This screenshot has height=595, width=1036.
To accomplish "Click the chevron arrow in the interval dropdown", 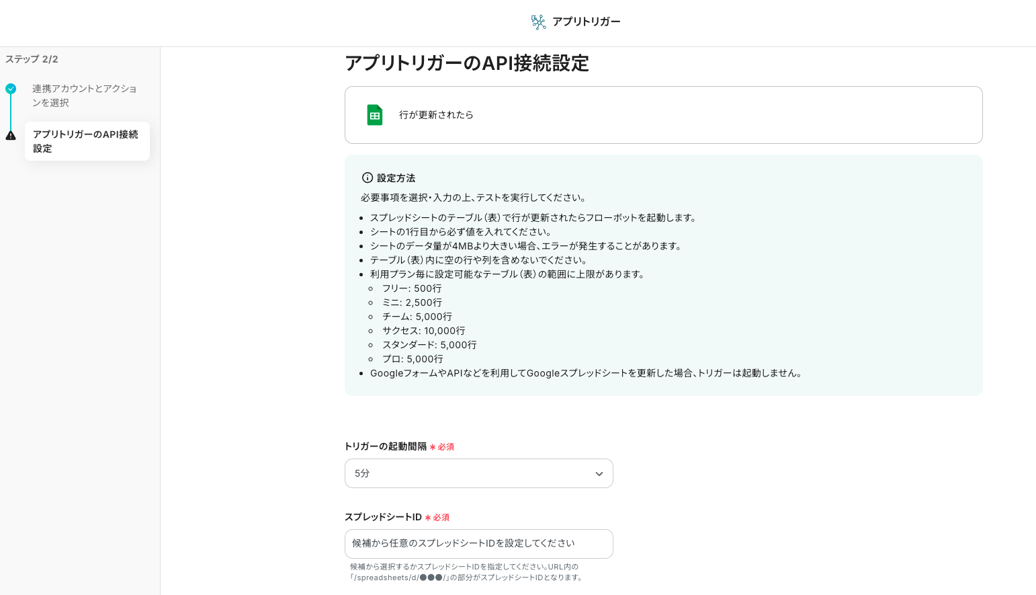I will click(599, 474).
